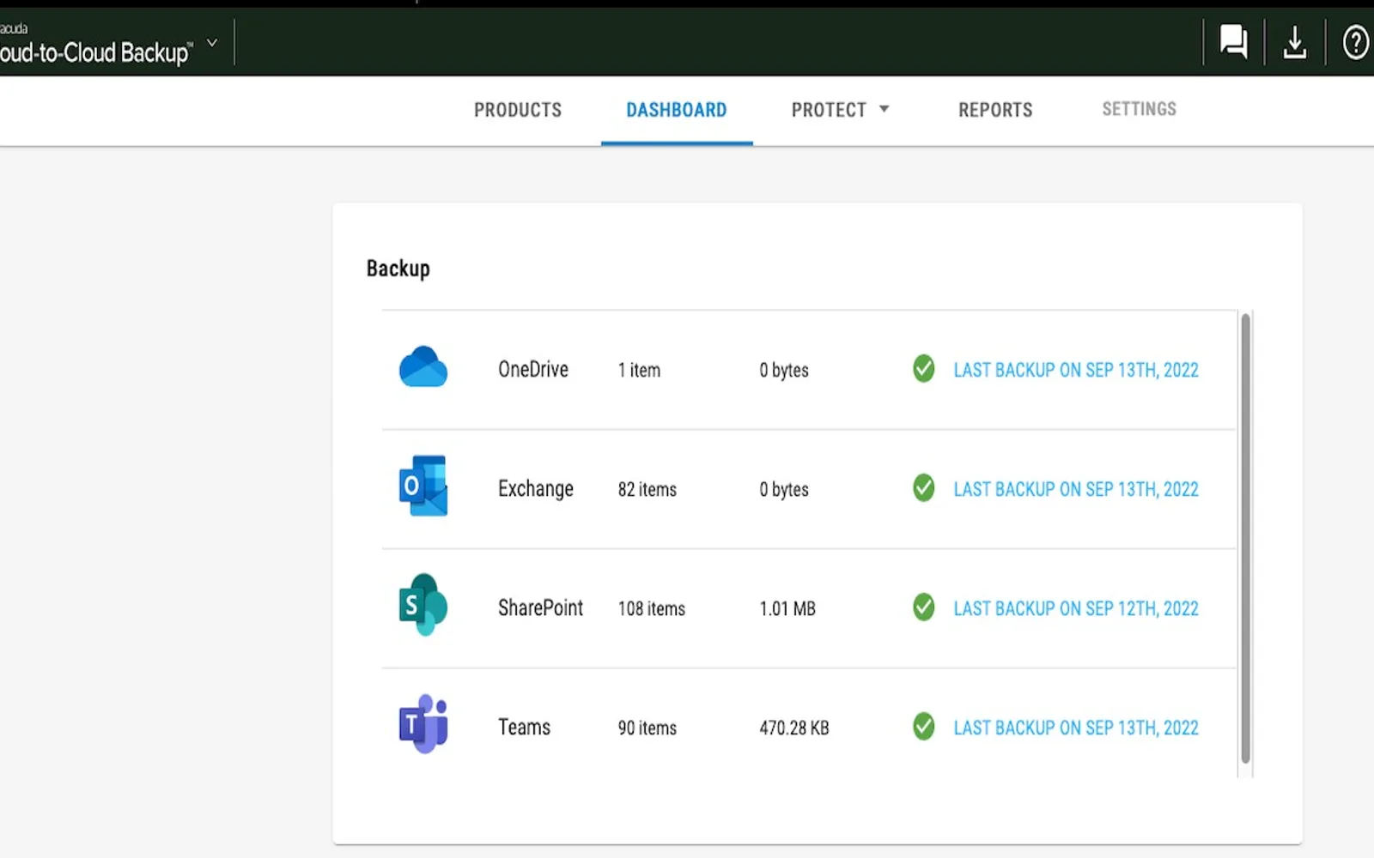Click the SharePoint icon

point(423,605)
